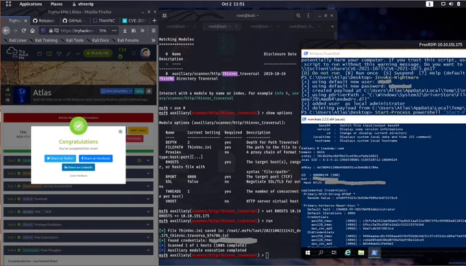Open Firefox downloads arrow icon

[x=125, y=30]
